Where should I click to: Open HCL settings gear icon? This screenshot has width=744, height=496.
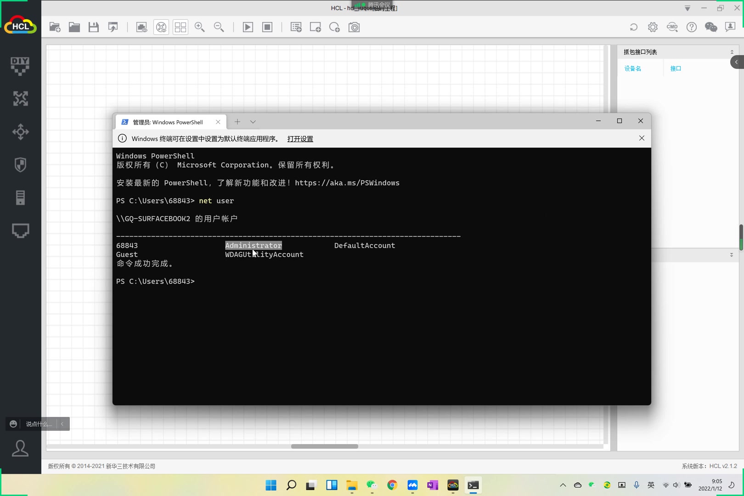click(x=653, y=27)
